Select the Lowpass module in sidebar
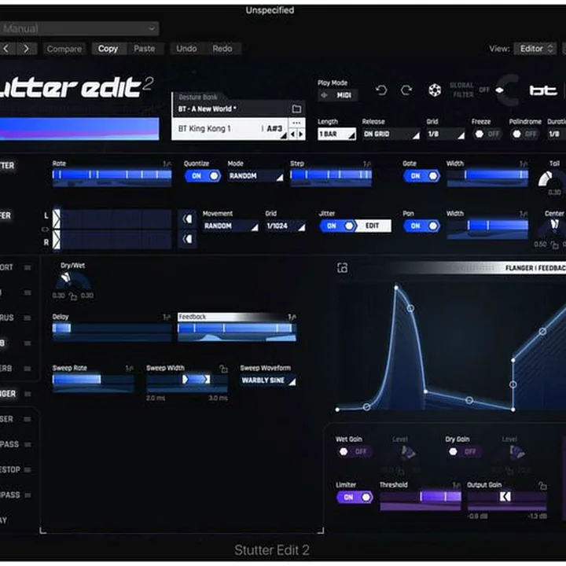The image size is (566, 566). 9,444
